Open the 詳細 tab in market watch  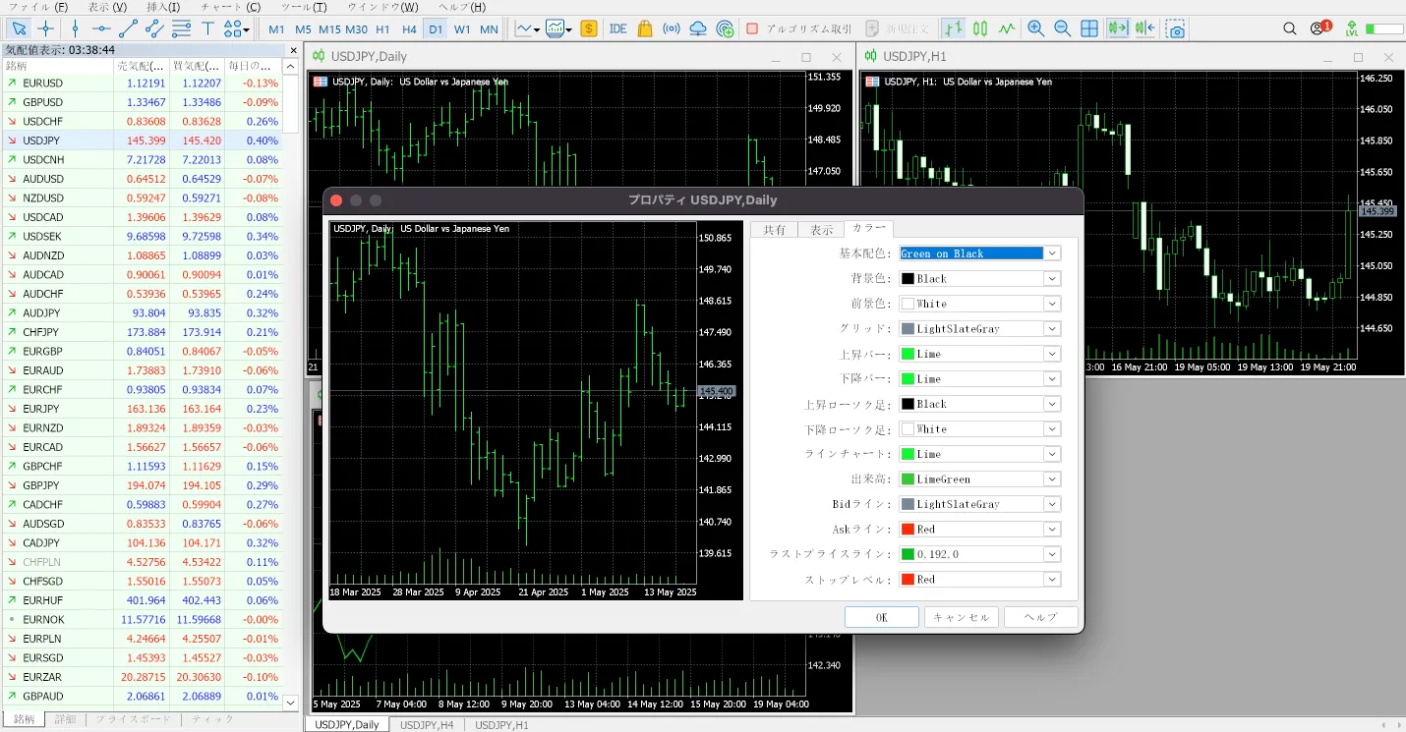pyautogui.click(x=65, y=719)
